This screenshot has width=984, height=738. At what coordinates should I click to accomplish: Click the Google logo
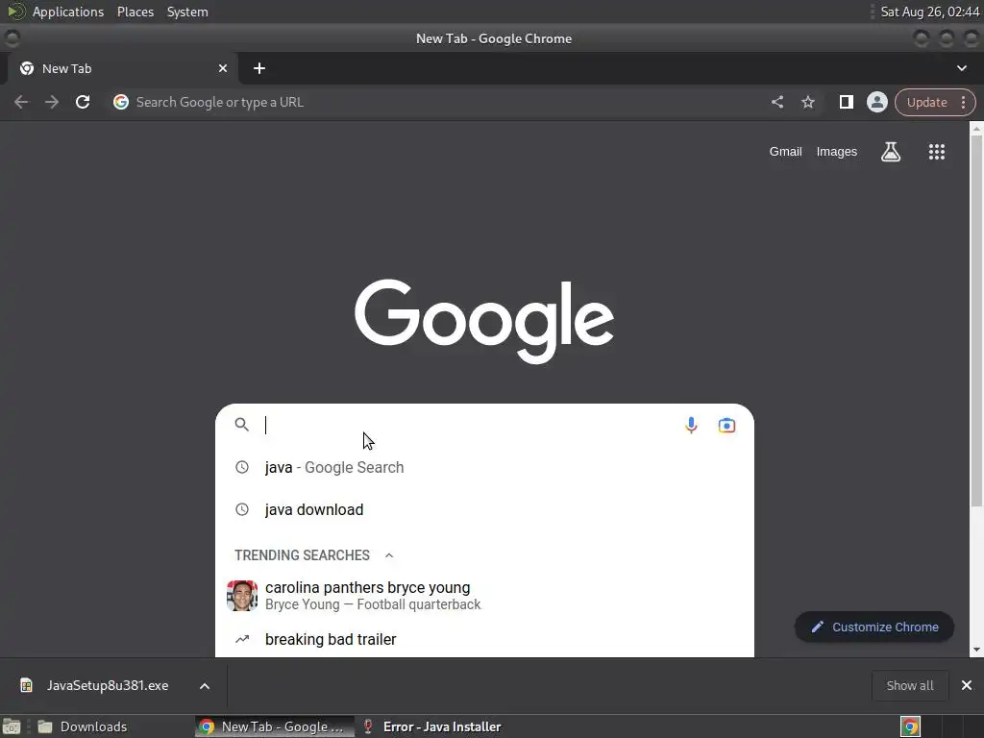484,321
